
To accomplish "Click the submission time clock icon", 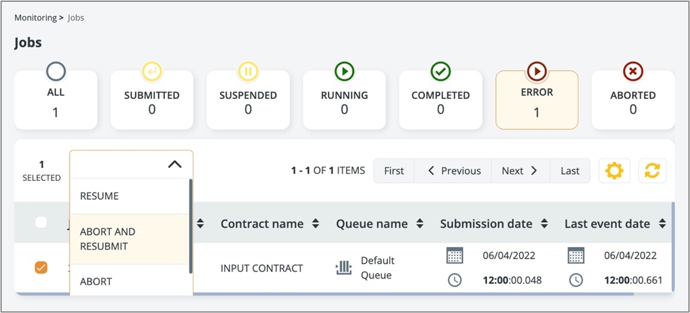I will (x=455, y=281).
